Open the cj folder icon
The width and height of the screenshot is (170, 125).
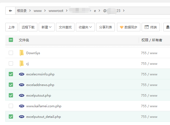click(x=22, y=64)
